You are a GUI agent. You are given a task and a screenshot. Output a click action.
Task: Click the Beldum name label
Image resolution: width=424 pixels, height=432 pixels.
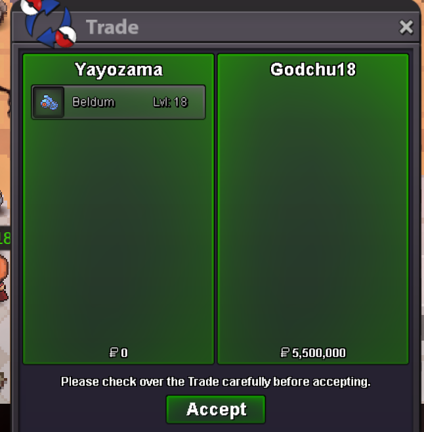tap(93, 102)
